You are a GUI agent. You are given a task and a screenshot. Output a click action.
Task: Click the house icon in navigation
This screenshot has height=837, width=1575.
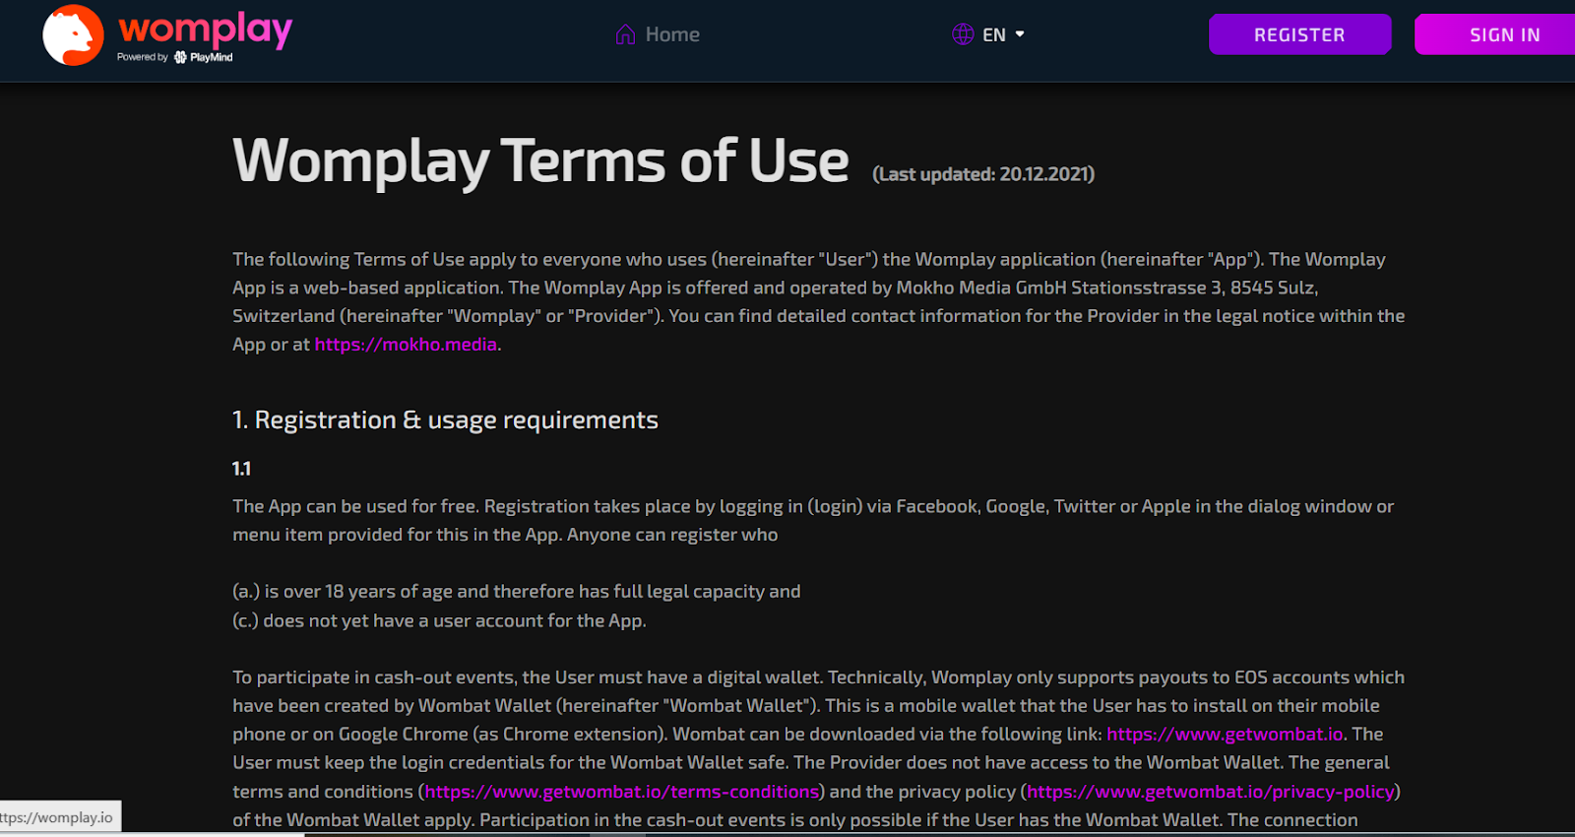(625, 35)
